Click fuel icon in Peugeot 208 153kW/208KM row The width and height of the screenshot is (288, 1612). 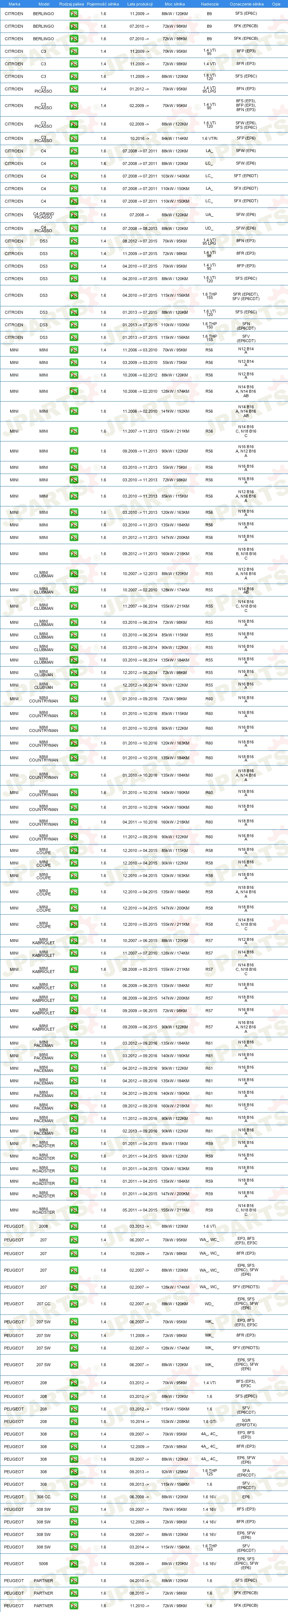coord(74,1421)
